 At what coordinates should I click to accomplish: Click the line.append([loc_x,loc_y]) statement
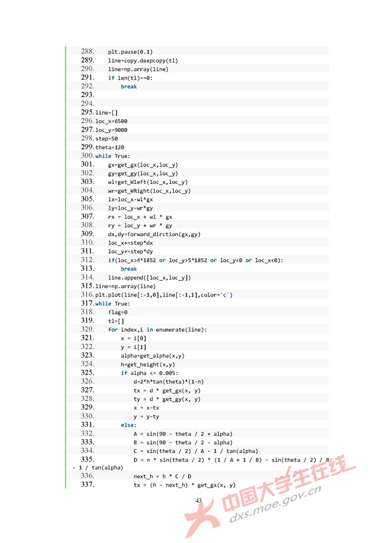(149, 278)
